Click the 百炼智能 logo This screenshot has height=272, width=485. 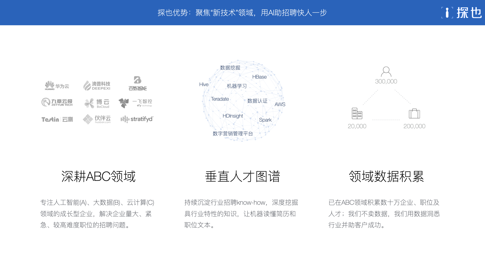tap(137, 83)
